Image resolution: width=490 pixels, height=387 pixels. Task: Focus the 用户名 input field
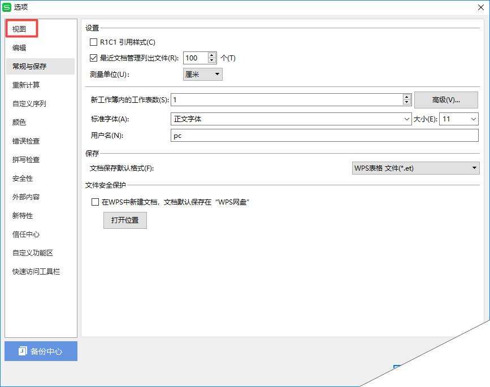(324, 136)
